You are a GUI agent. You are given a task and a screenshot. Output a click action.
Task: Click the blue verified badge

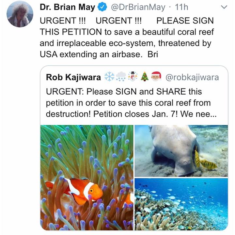102,8
